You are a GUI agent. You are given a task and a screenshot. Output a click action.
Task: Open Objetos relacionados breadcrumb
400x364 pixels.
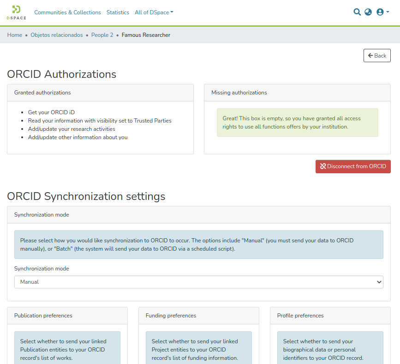coord(57,35)
